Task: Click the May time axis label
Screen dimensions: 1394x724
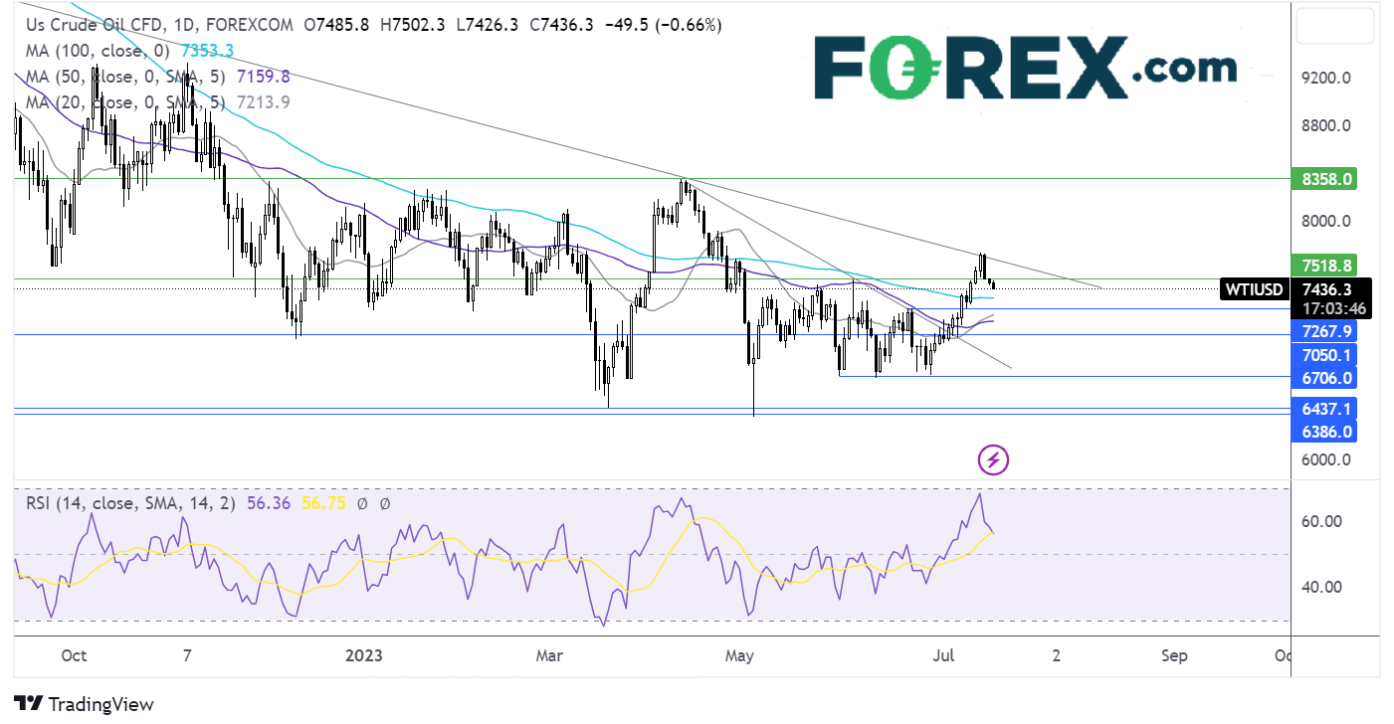Action: (739, 656)
